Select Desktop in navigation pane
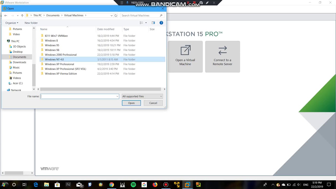Screen dimensions: 336x189 [x=17, y=52]
